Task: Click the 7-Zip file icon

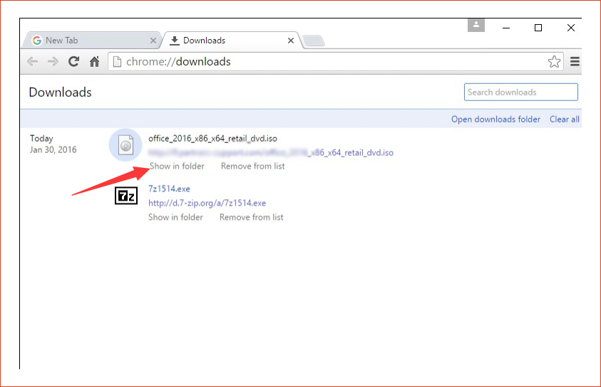Action: (125, 196)
